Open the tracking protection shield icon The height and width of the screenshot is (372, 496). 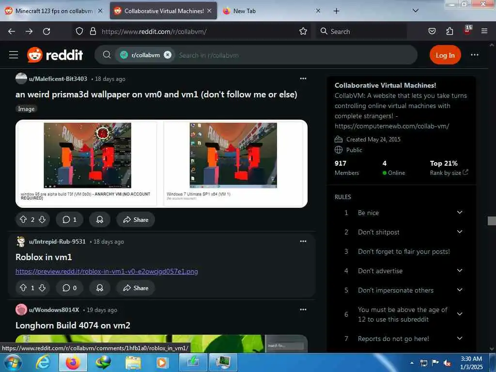[79, 31]
